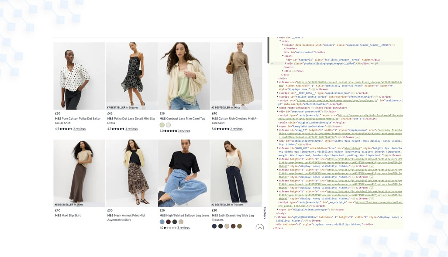Click the Elements panel scrollbar thumb
Image resolution: width=448 pixels, height=257 pixels.
click(268, 50)
